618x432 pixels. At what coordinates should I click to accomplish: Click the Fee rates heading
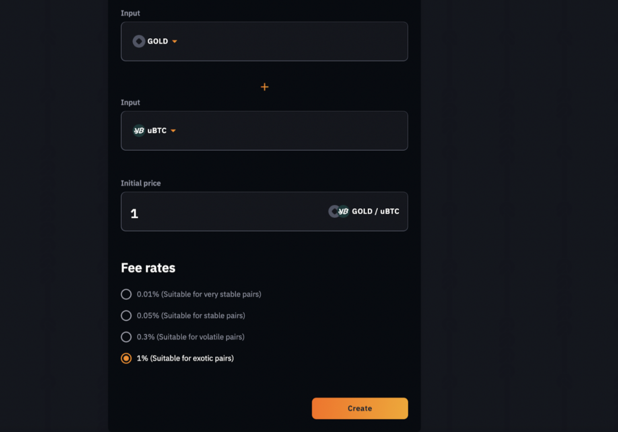click(148, 267)
